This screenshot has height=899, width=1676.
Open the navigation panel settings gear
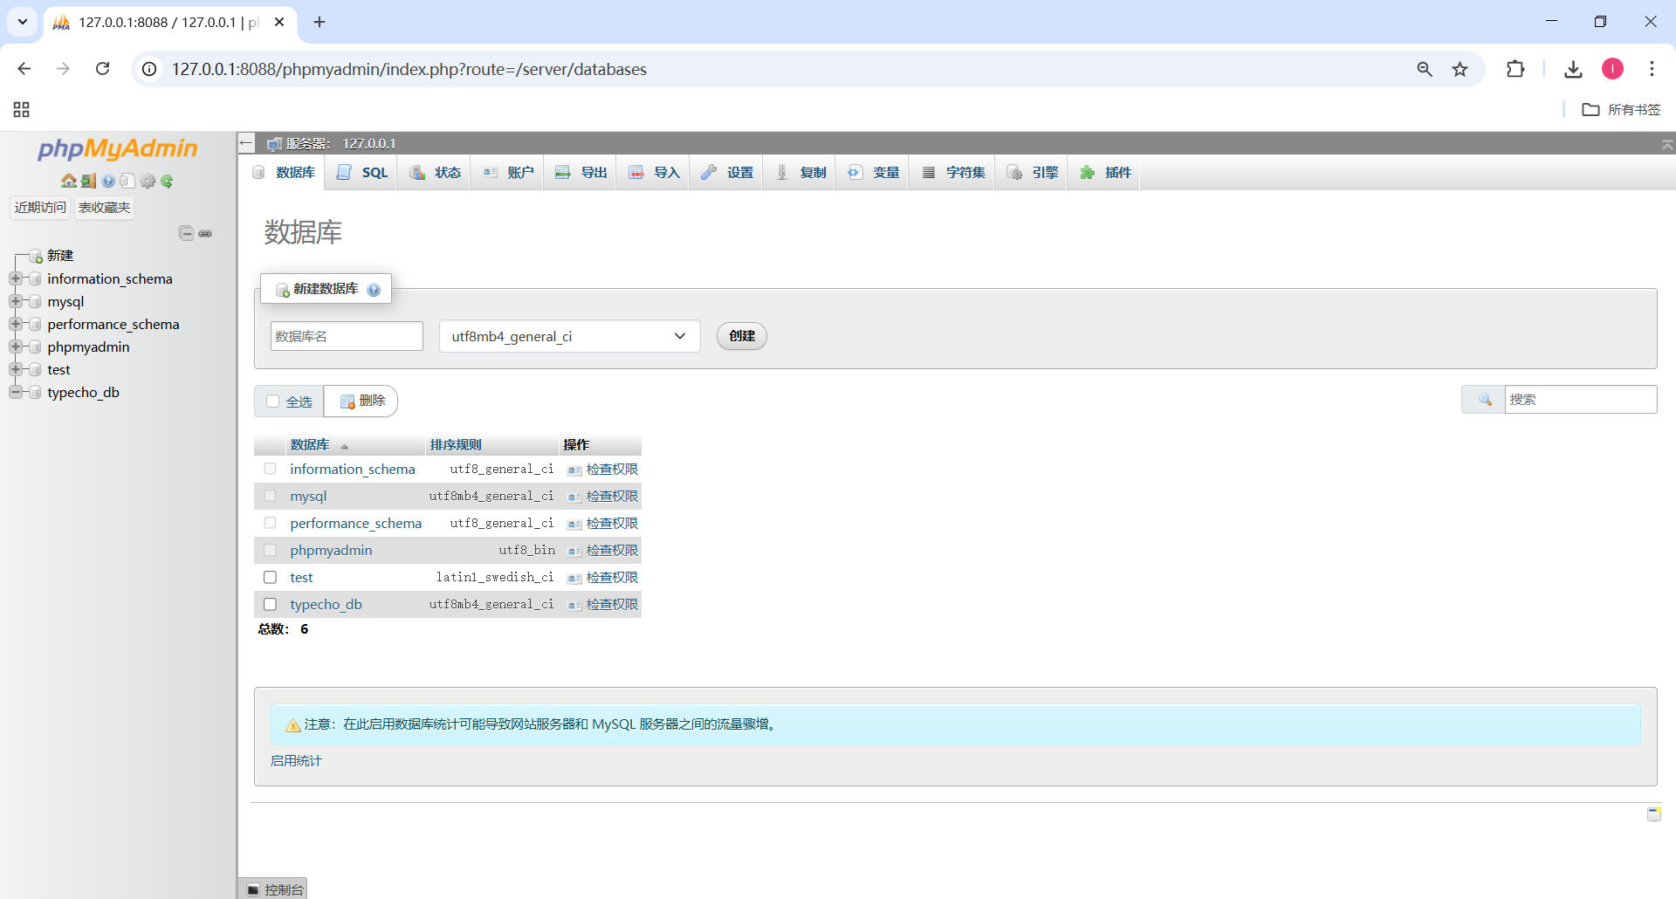pyautogui.click(x=148, y=181)
